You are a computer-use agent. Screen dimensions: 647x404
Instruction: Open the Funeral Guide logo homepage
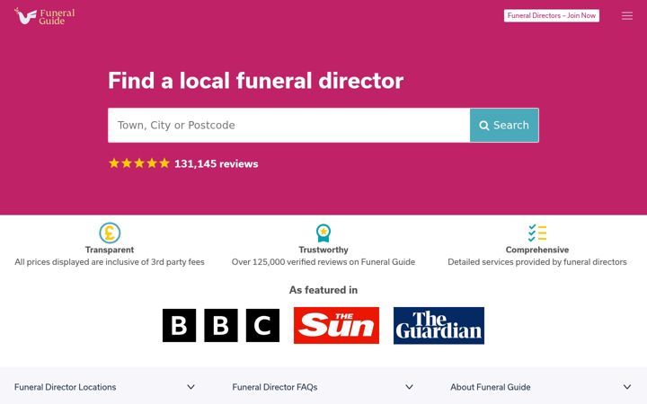click(x=45, y=16)
